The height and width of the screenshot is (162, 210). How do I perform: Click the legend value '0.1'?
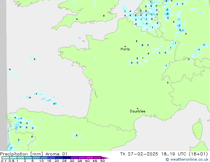click(x=4, y=161)
